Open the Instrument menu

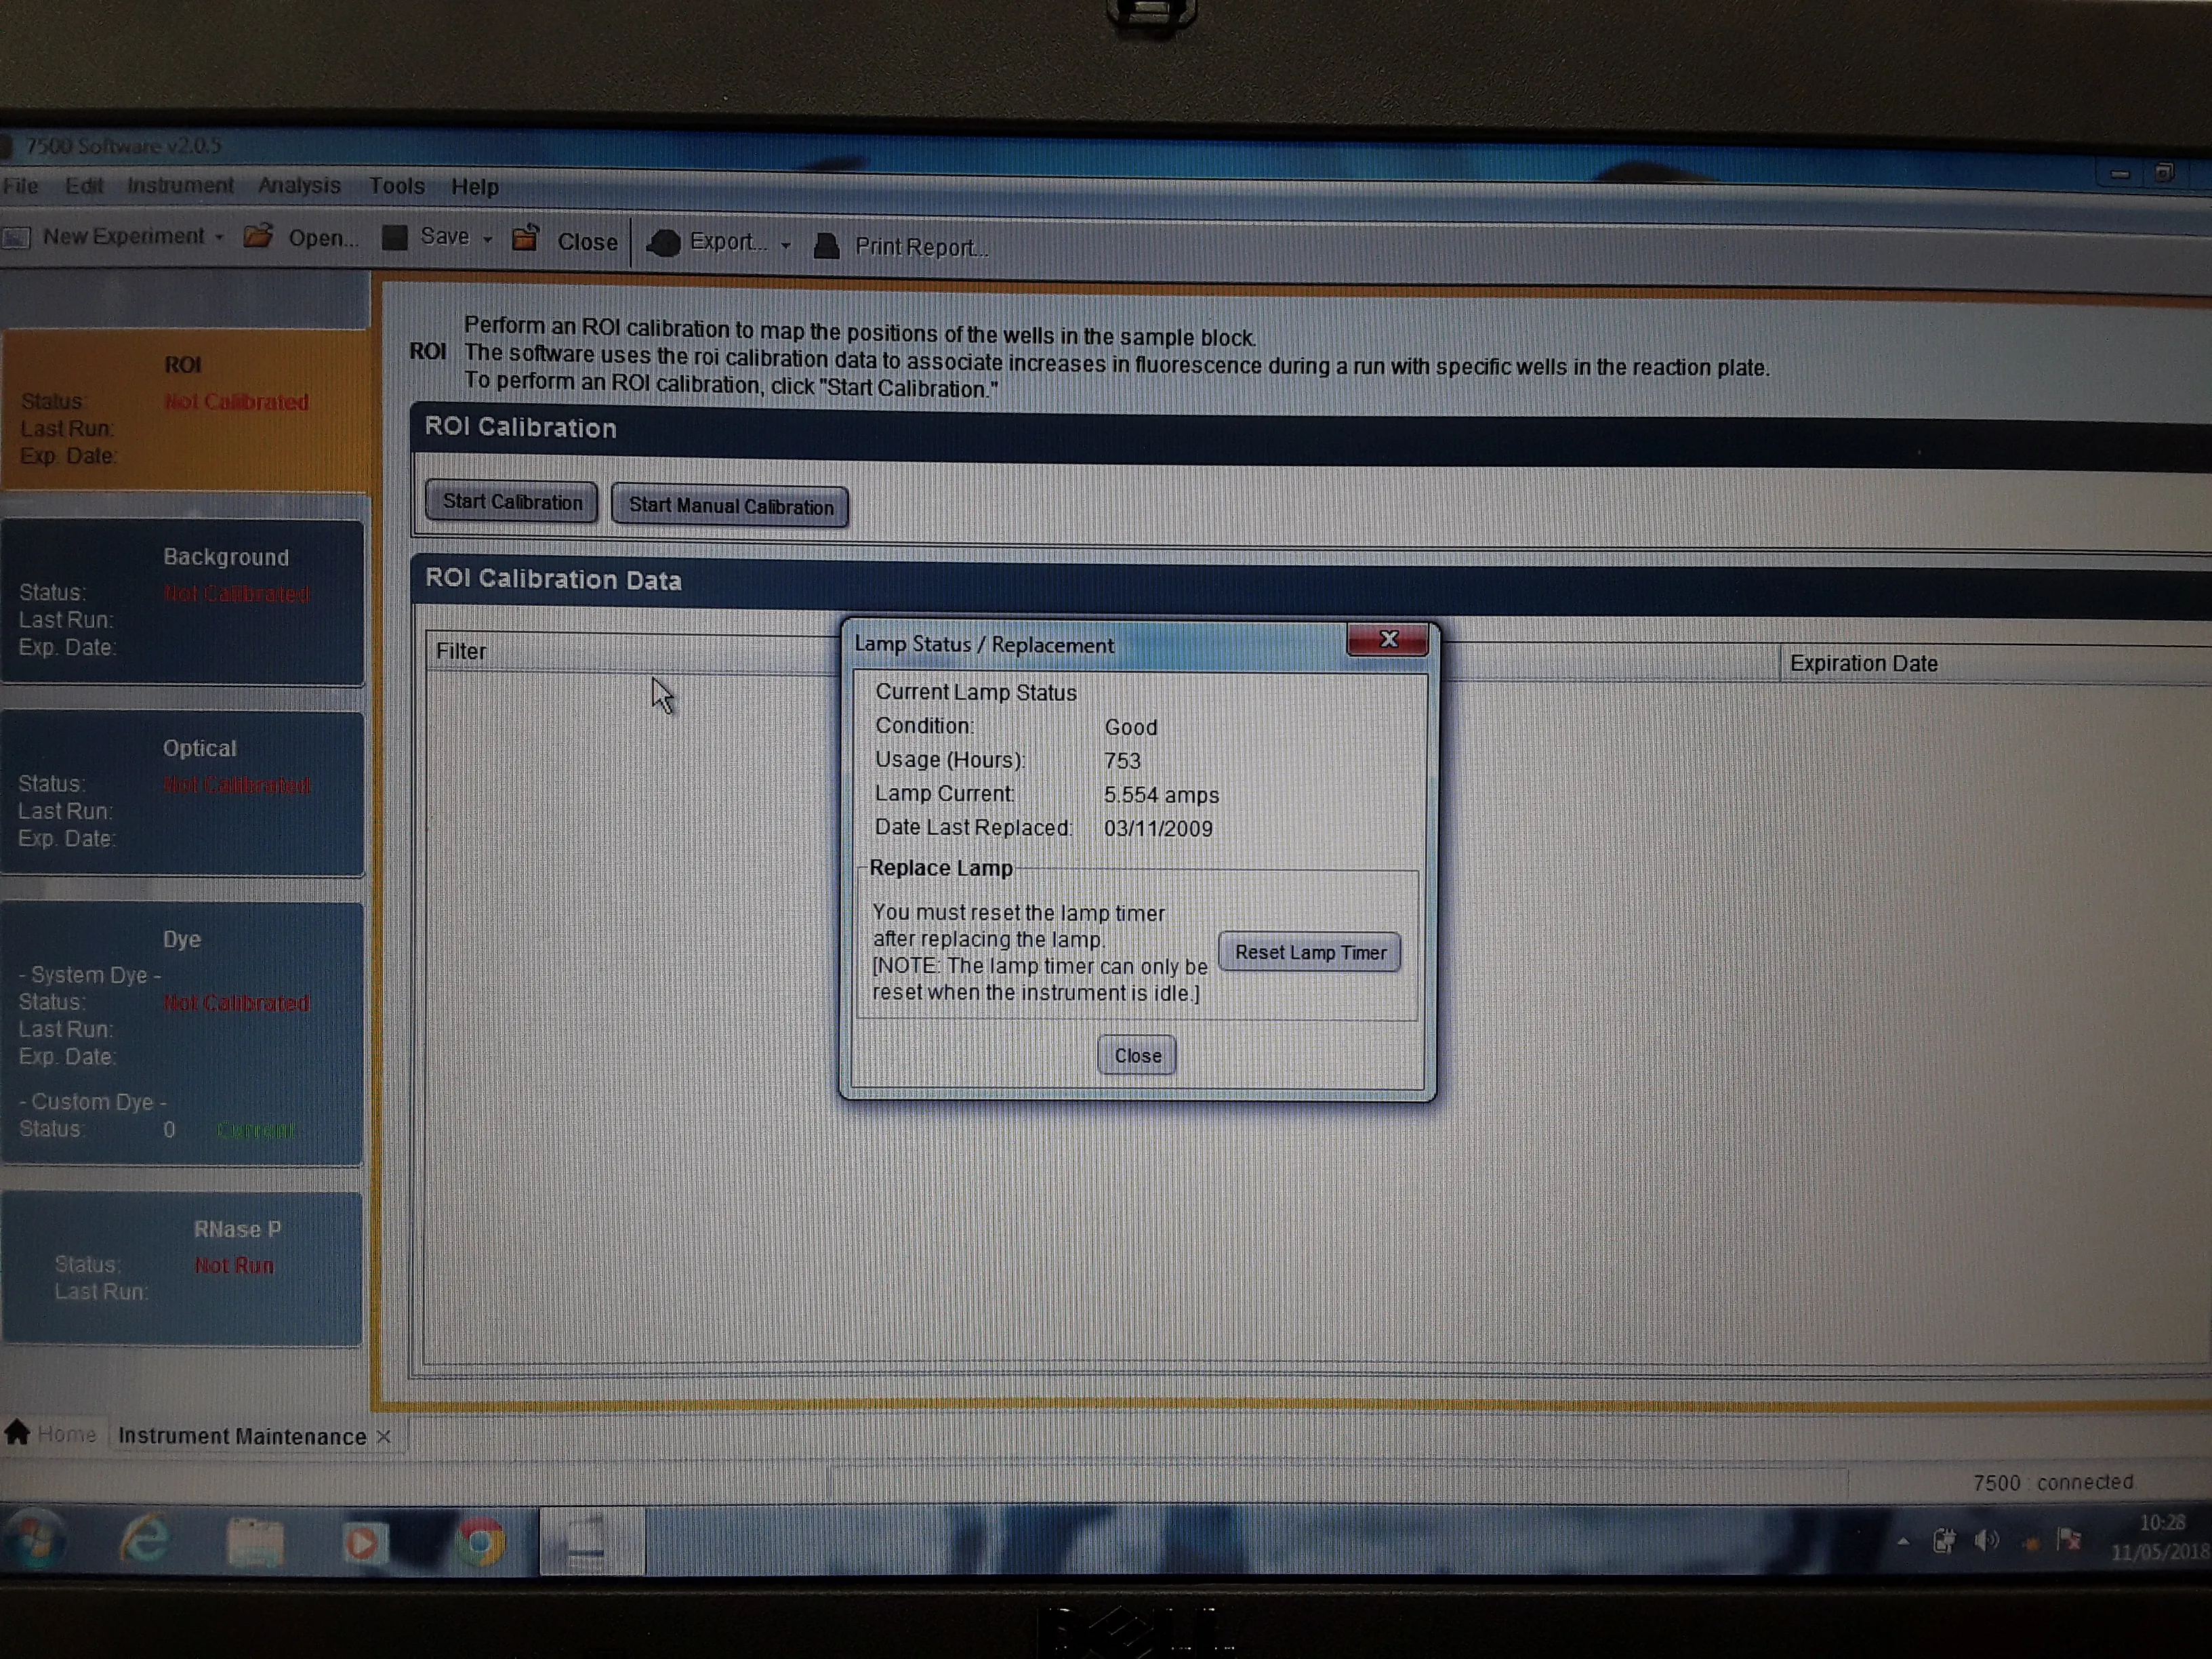point(180,186)
